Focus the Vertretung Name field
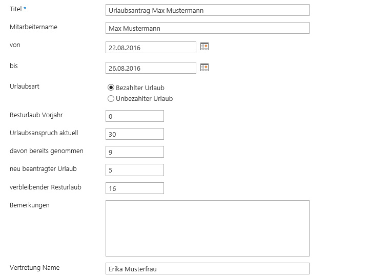 click(207, 269)
